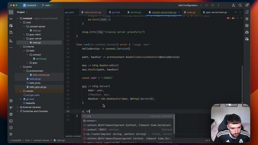This screenshot has height=145, width=258.
Task: Switch to go.mod tab
Action: pos(114,12)
